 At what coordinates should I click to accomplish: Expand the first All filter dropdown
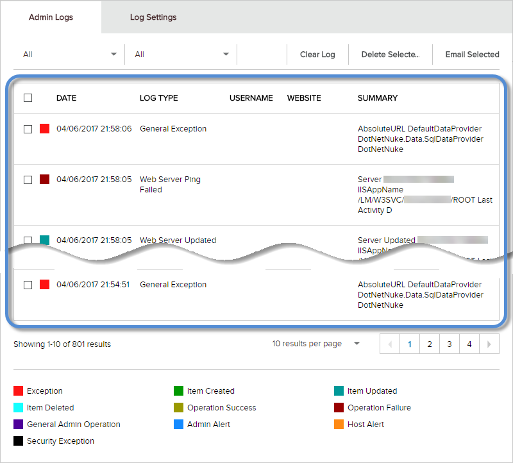[69, 55]
